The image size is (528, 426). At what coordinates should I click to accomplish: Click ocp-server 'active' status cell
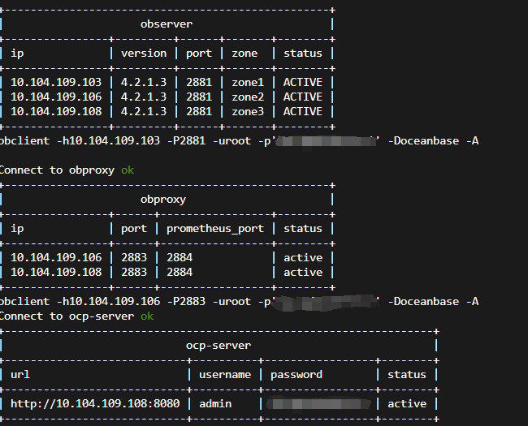click(x=407, y=404)
